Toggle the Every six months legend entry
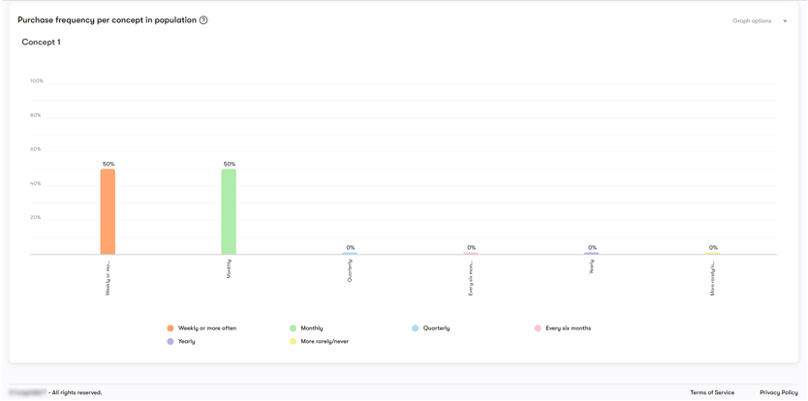 (567, 328)
